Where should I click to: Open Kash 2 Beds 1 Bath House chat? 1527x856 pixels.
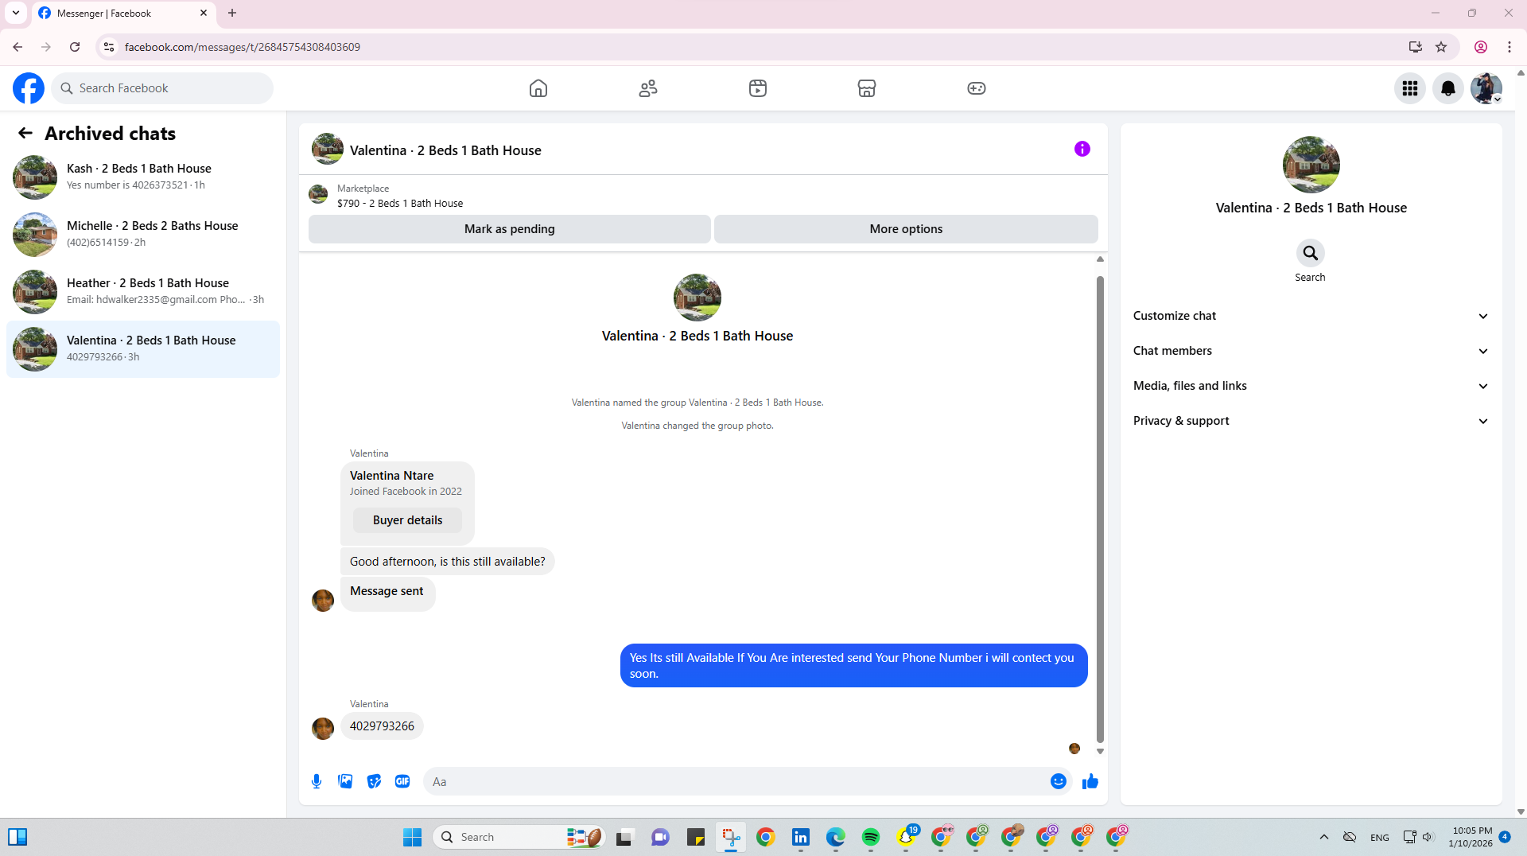coord(143,177)
